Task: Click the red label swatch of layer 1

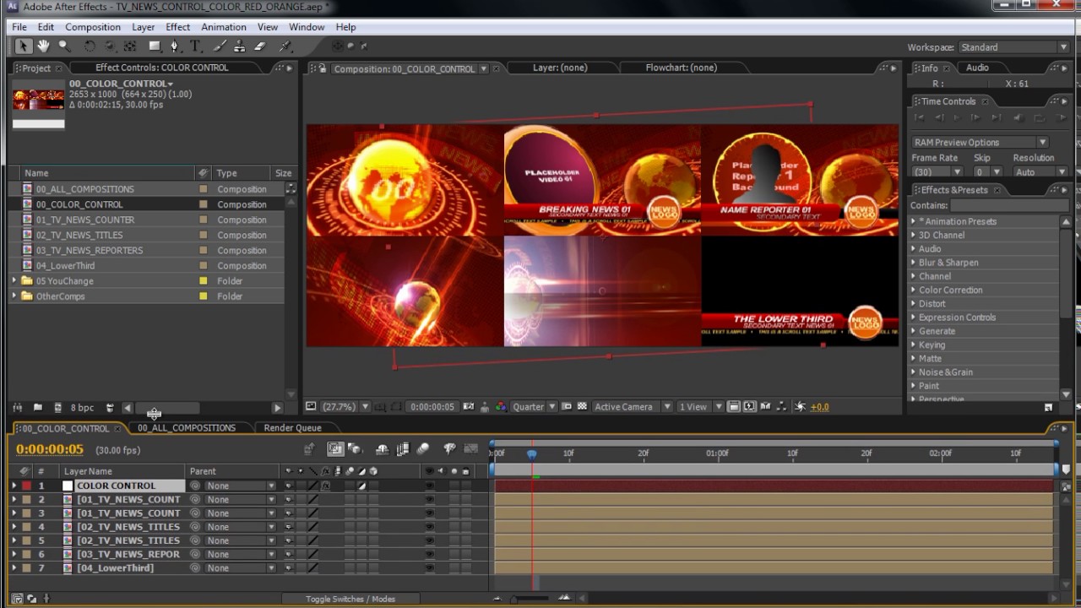Action: coord(26,486)
